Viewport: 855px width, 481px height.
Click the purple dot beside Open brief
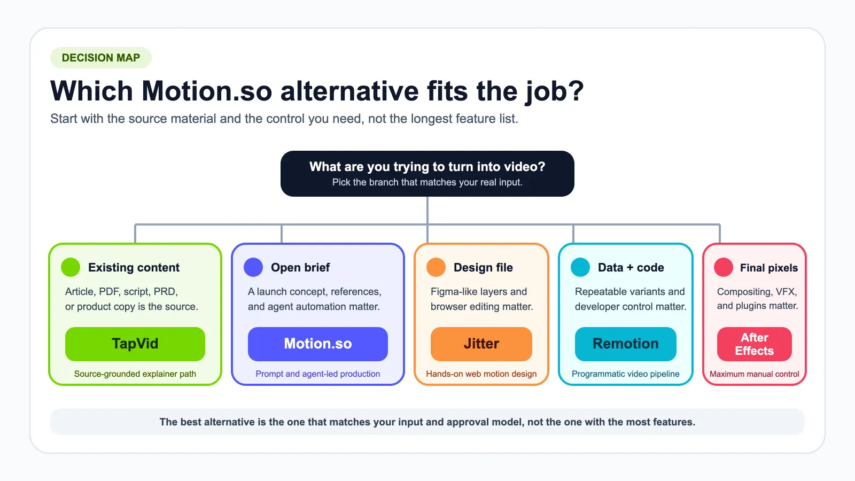coord(253,267)
